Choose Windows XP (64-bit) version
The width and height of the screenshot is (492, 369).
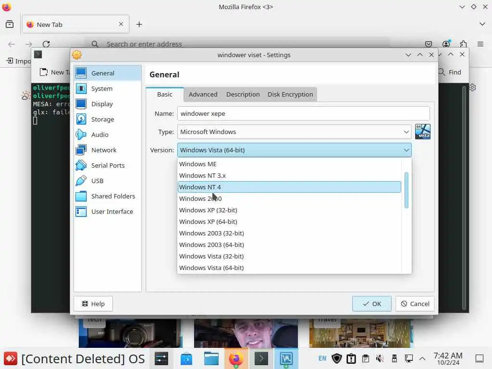(289, 221)
